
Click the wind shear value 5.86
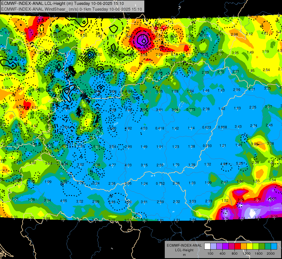click(x=112, y=202)
